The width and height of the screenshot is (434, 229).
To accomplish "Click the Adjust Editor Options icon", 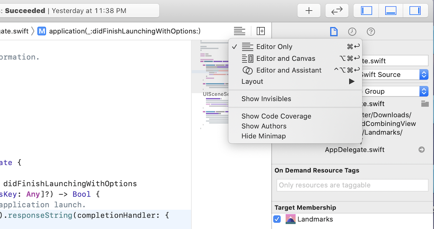I will 239,31.
